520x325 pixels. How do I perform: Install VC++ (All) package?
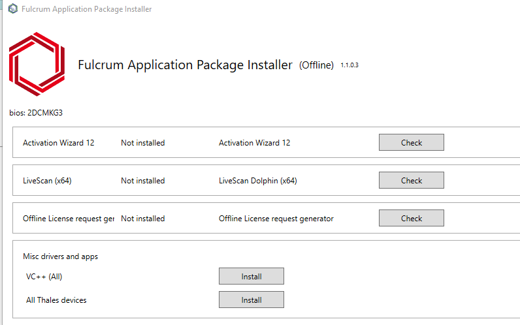(252, 276)
